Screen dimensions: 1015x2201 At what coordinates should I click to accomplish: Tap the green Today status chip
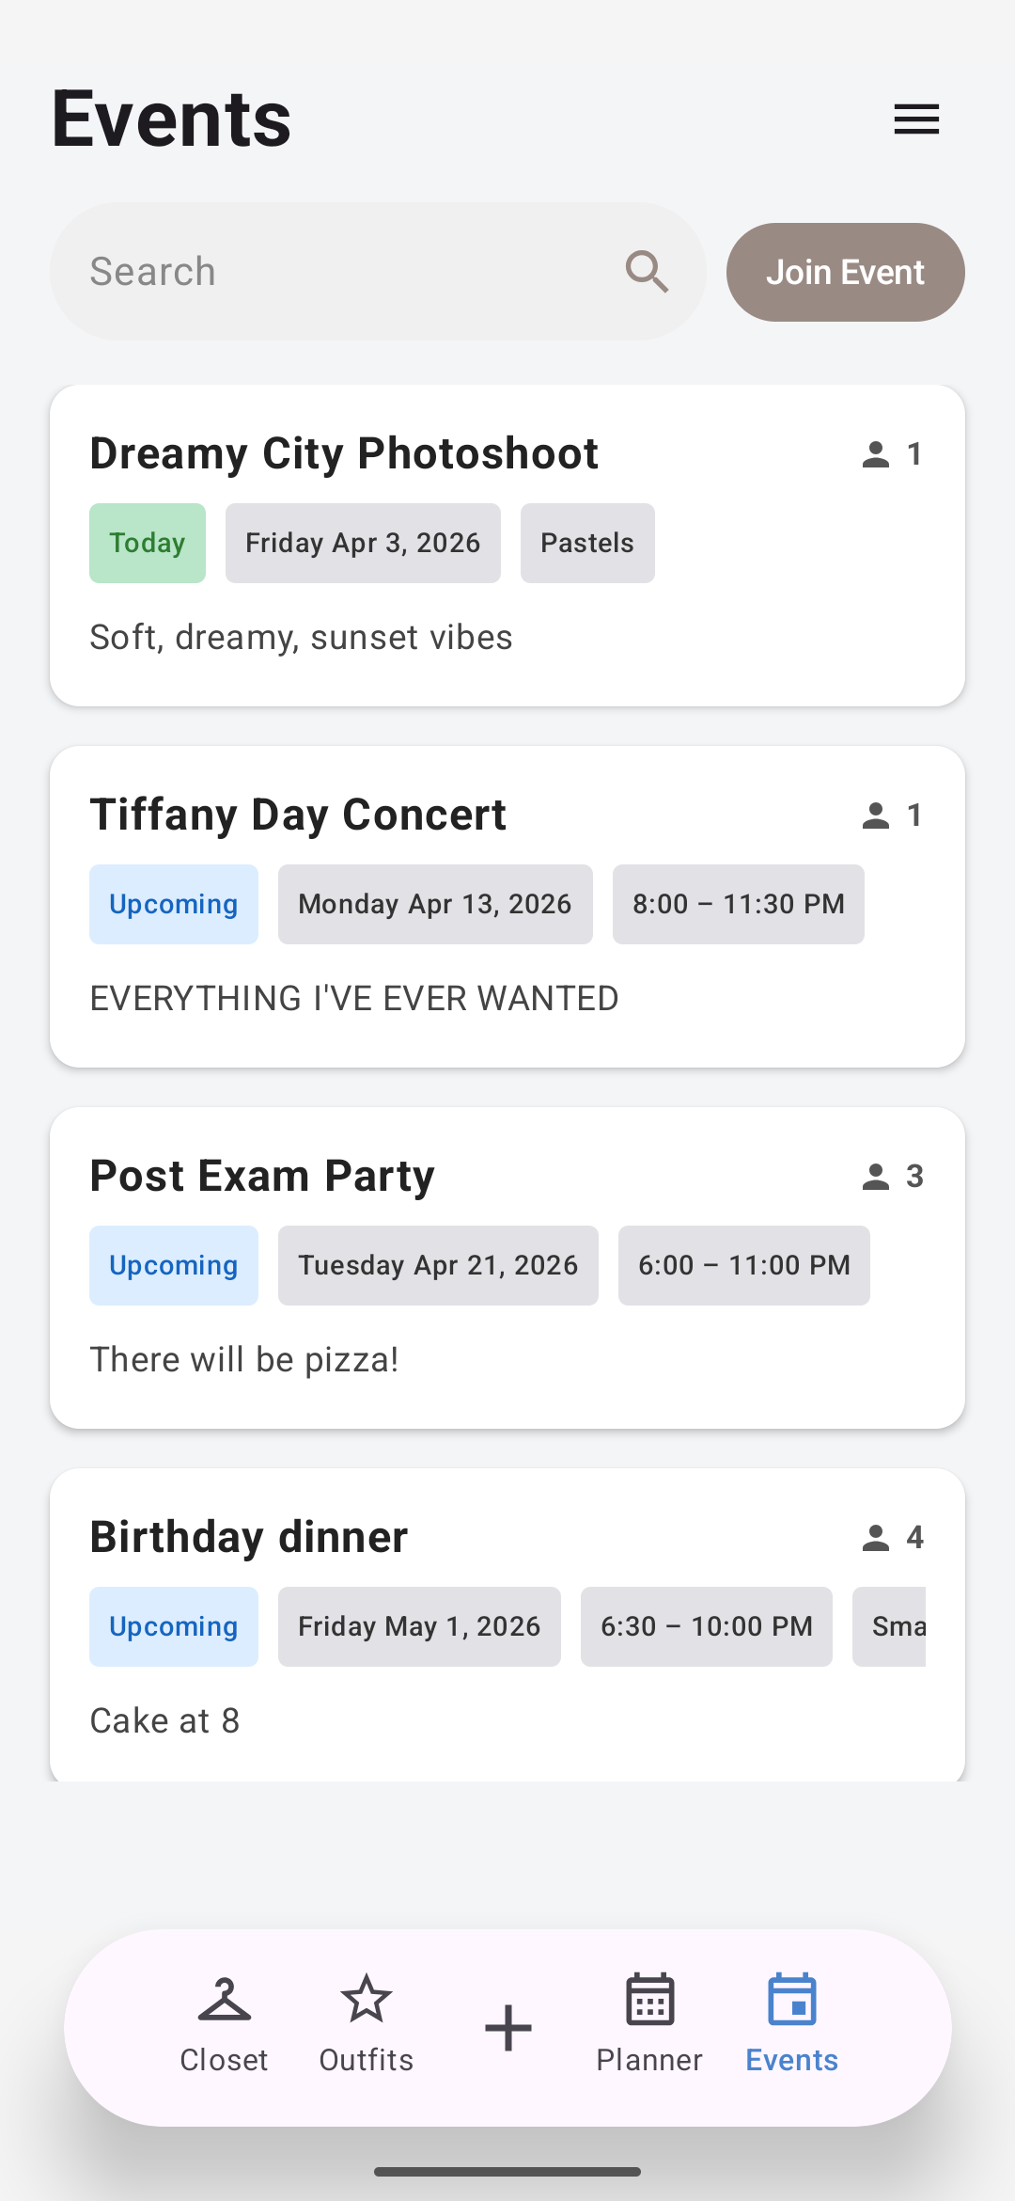[148, 543]
